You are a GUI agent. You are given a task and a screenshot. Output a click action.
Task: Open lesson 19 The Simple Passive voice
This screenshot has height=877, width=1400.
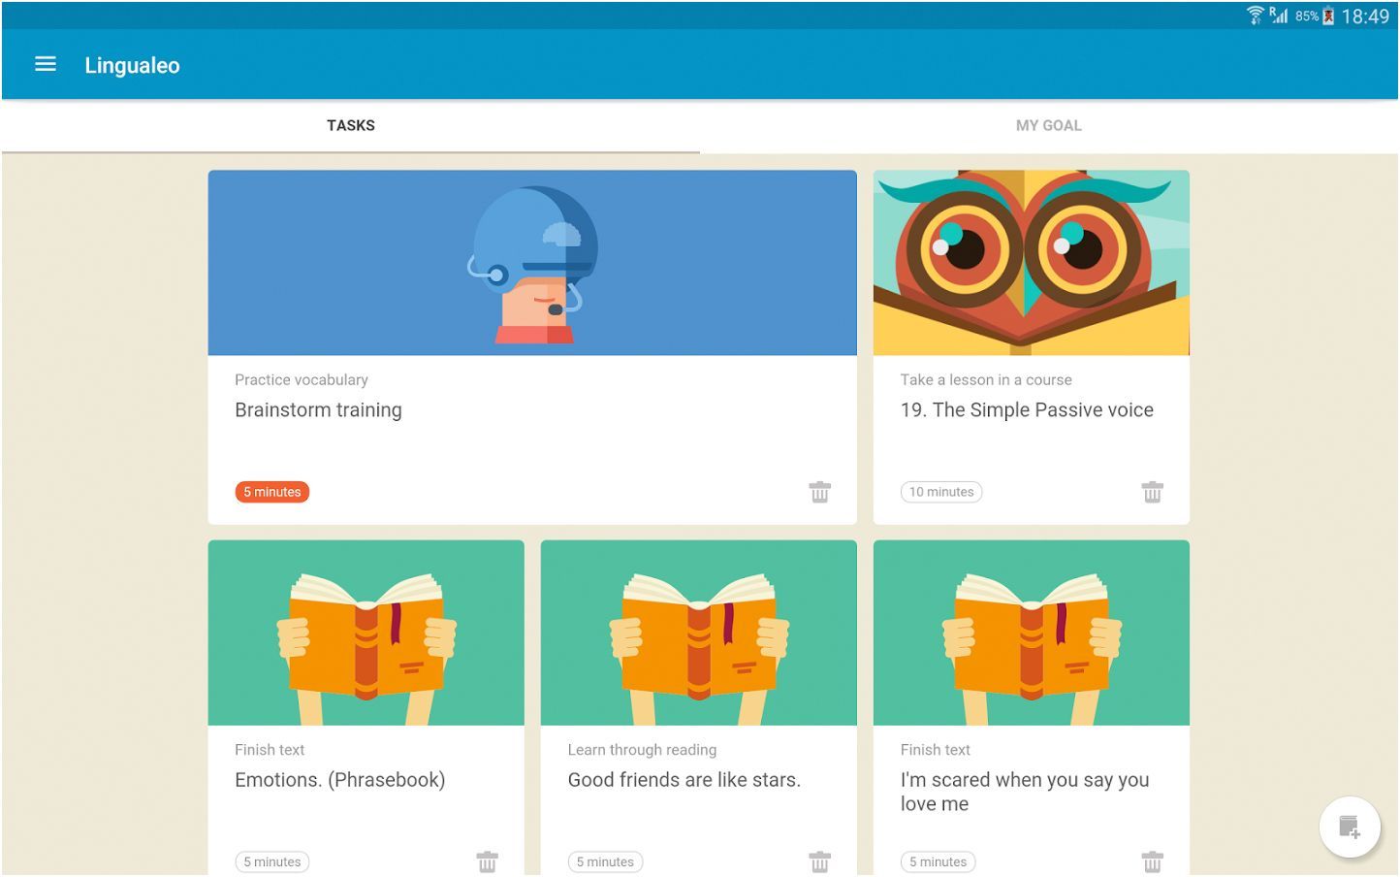coord(1026,410)
